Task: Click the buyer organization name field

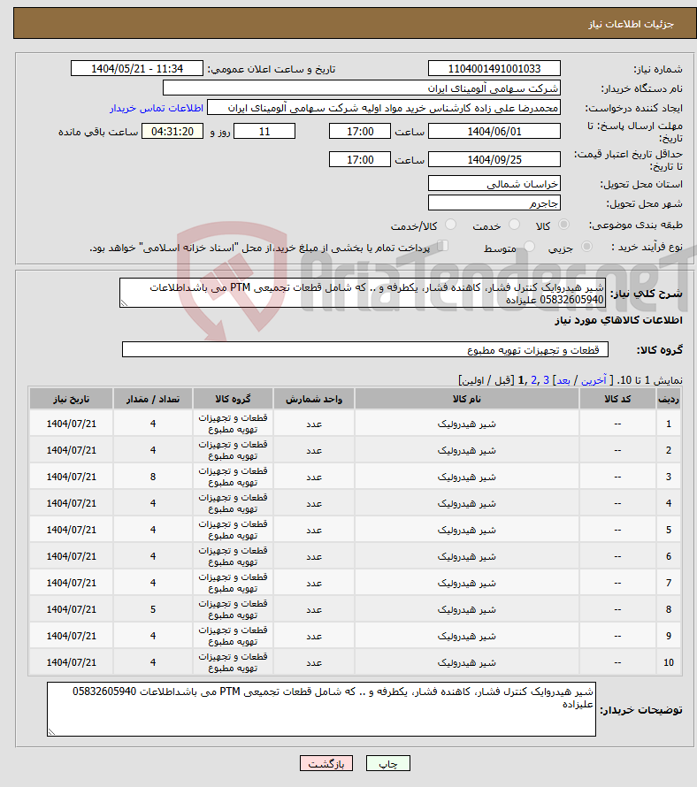Action: point(362,88)
